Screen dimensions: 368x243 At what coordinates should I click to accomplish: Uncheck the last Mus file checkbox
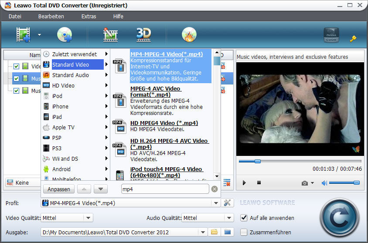16,91
